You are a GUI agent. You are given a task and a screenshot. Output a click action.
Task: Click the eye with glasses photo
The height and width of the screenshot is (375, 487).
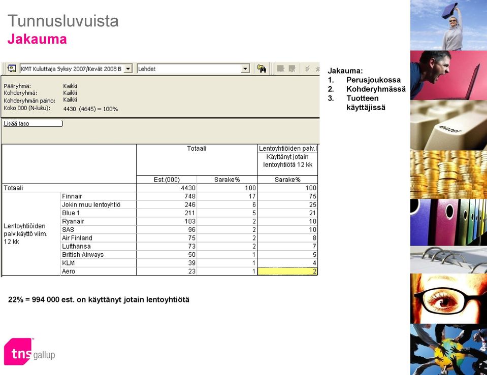click(448, 299)
